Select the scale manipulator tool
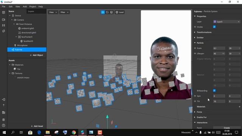The width and height of the screenshot is (242, 136). point(112,12)
